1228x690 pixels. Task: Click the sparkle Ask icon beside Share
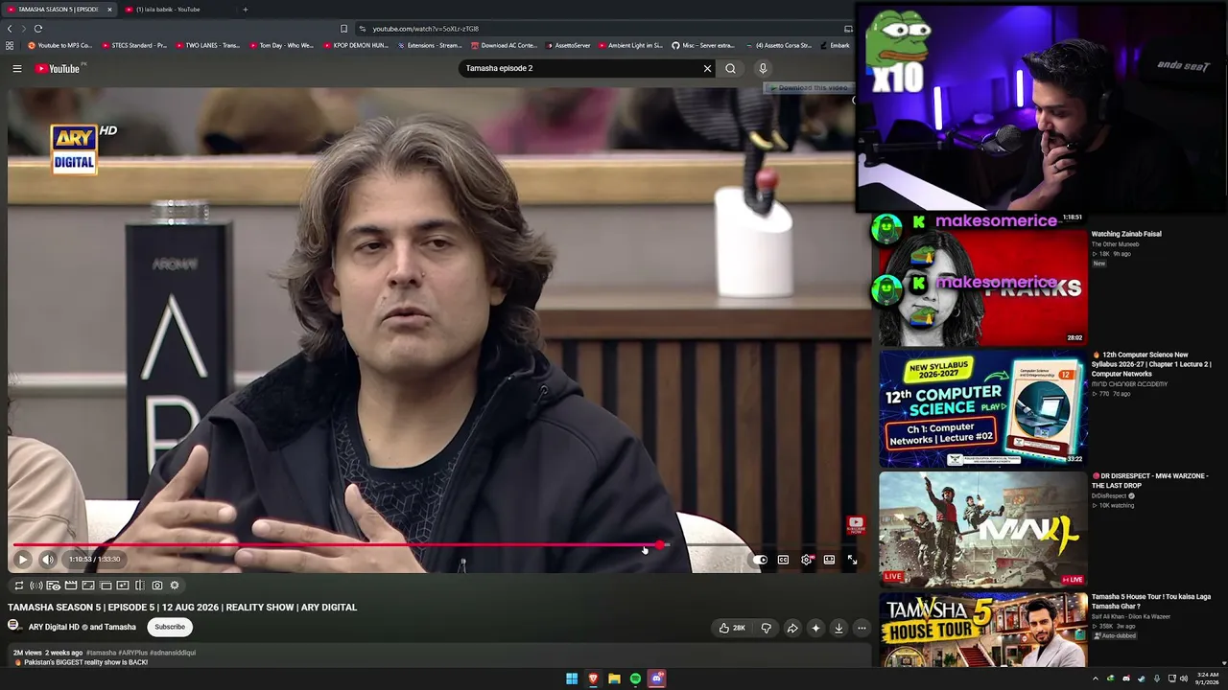click(x=815, y=628)
